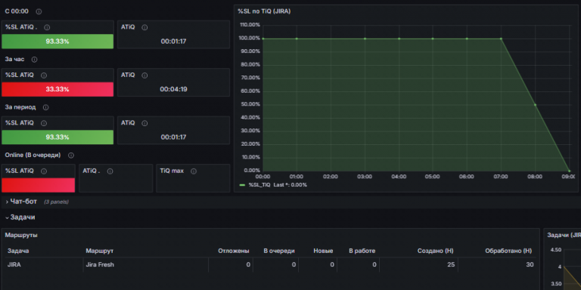Sort table by Отложены column header
581x290 pixels.
click(x=234, y=251)
